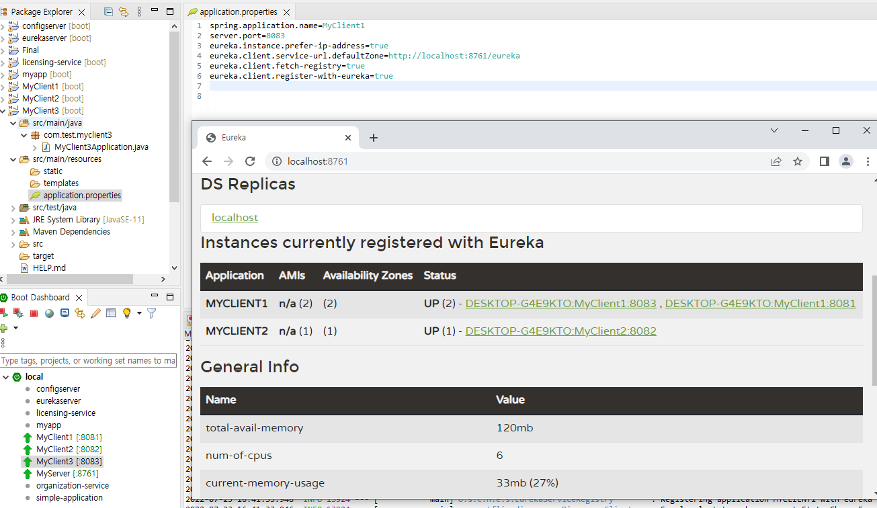Expand eurekaserver project
The image size is (877, 508).
tap(3, 38)
